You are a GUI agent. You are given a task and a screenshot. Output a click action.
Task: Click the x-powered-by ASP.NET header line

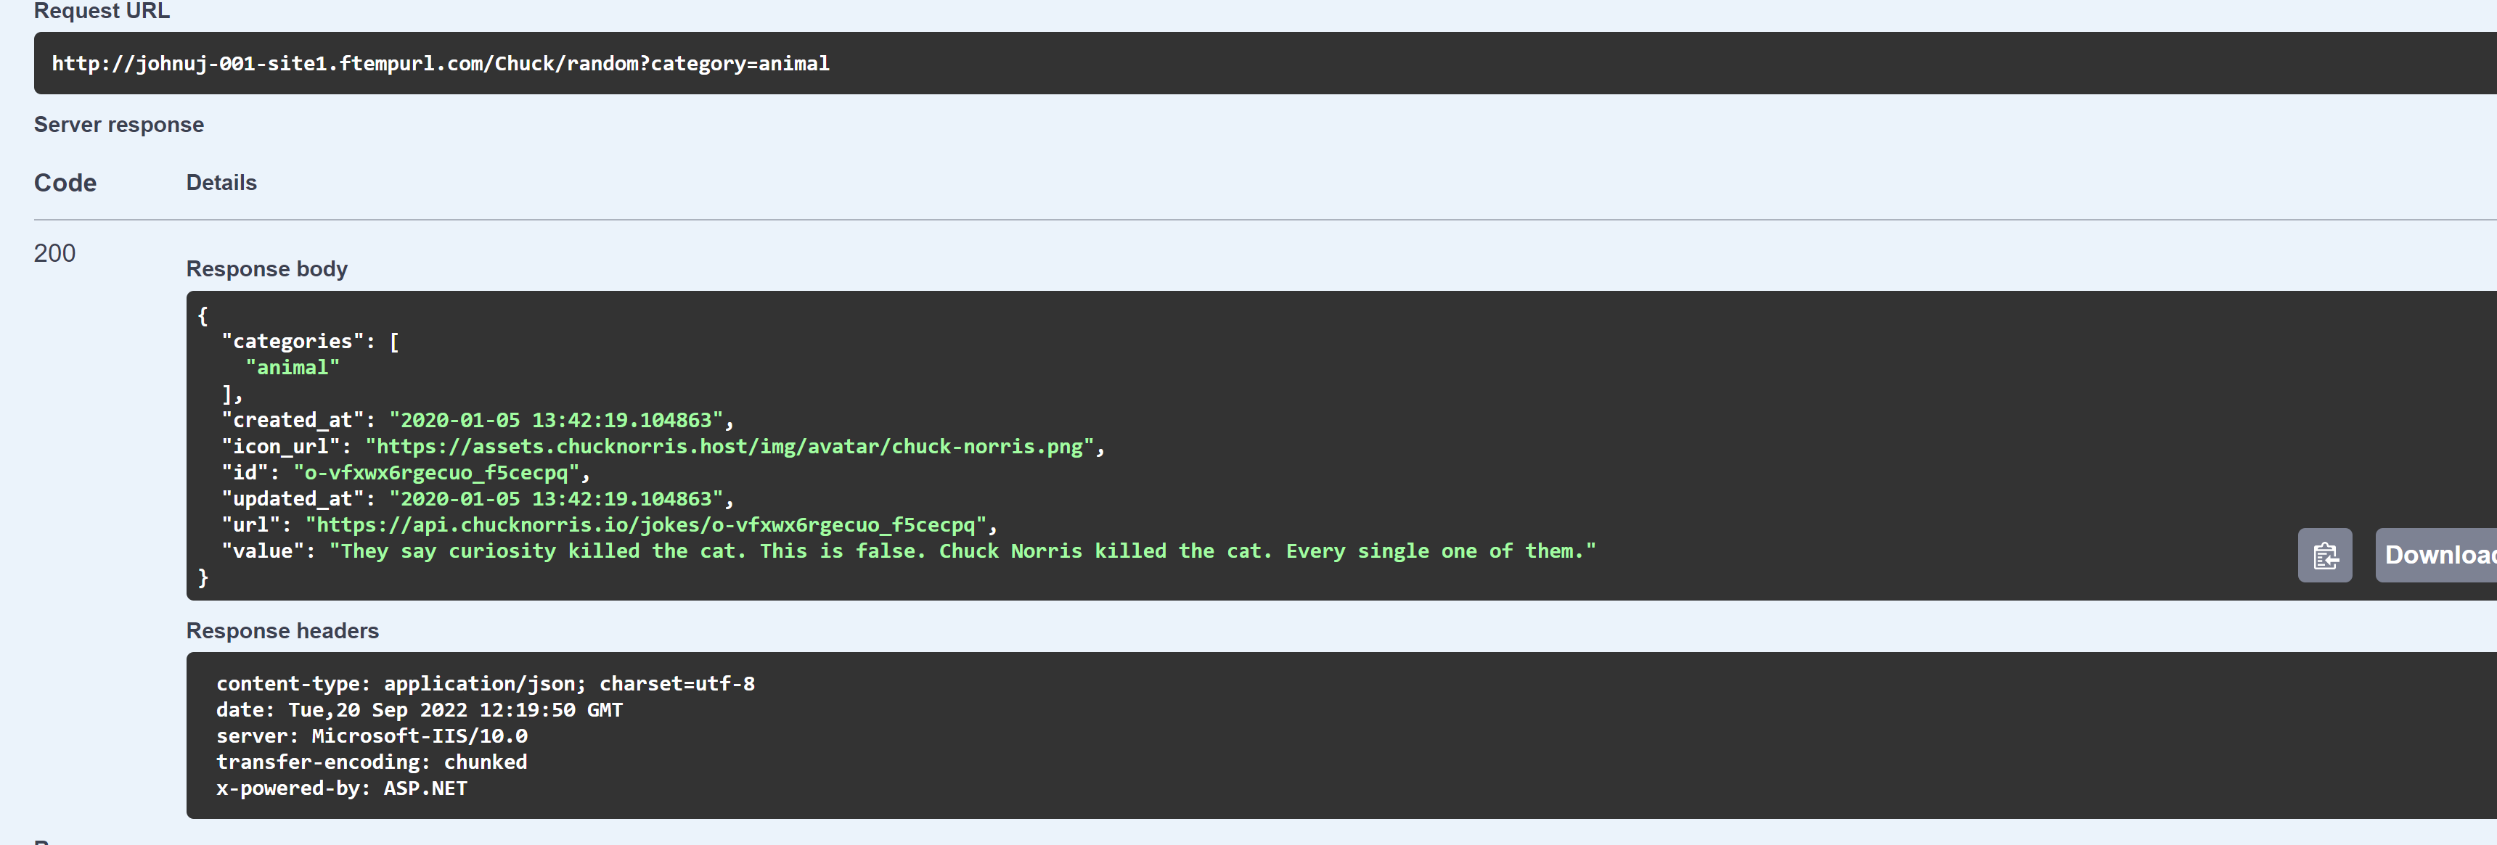(x=341, y=789)
